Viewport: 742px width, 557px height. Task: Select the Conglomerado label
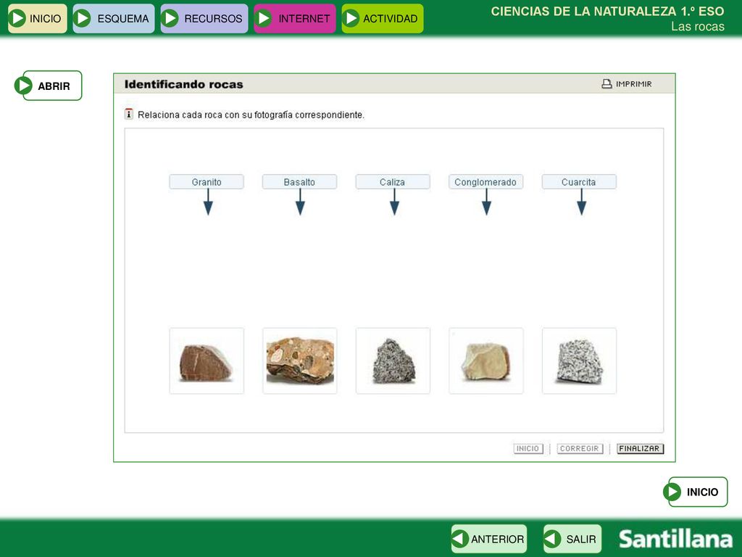486,182
